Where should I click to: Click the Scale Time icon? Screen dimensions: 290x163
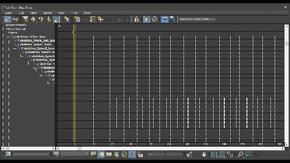pos(92,19)
